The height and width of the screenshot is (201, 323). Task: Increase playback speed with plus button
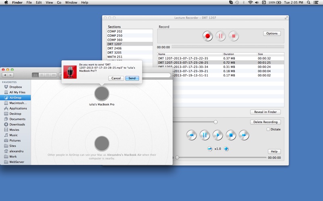pos(226,149)
